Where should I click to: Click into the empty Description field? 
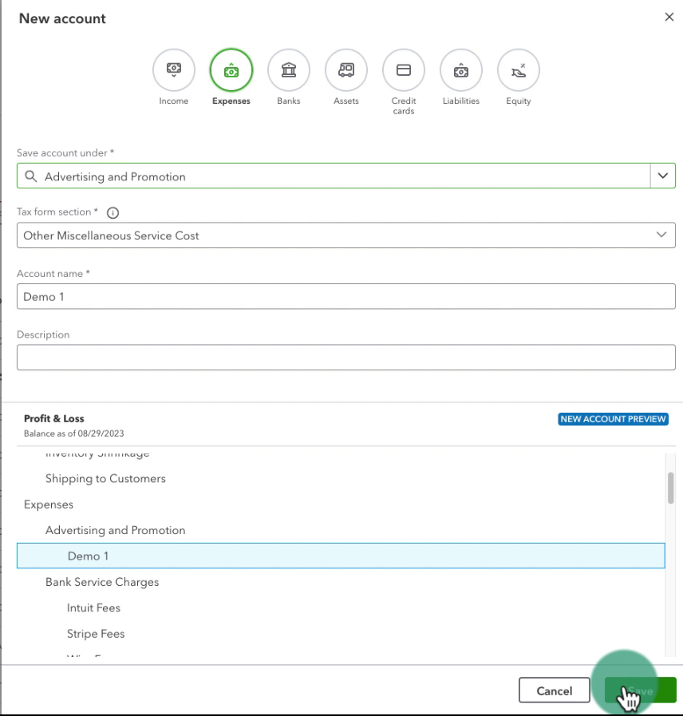346,357
